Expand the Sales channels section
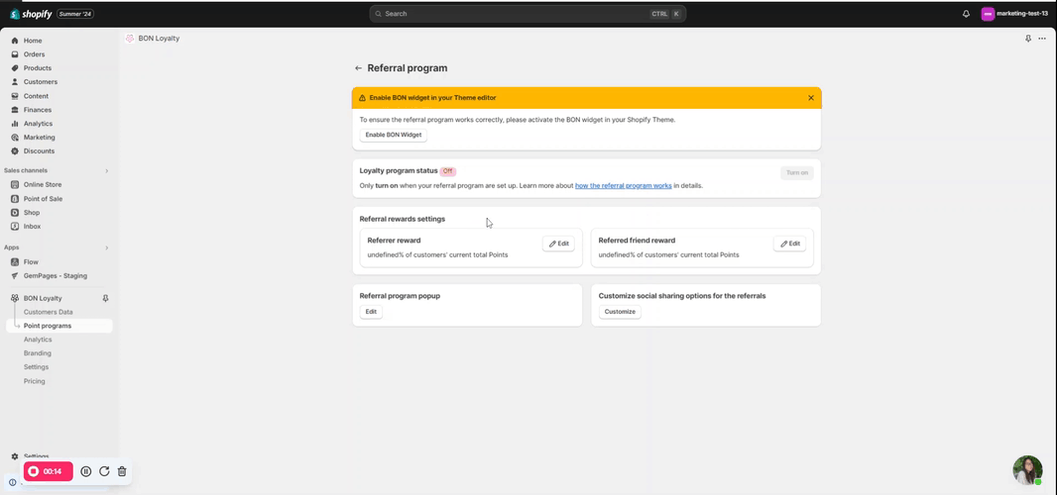1057x495 pixels. point(106,170)
